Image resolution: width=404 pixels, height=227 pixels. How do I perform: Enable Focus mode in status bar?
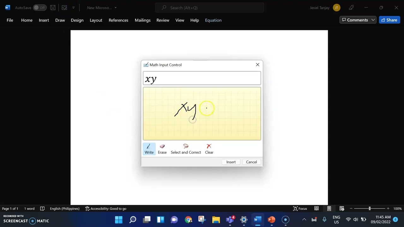[x=300, y=209]
